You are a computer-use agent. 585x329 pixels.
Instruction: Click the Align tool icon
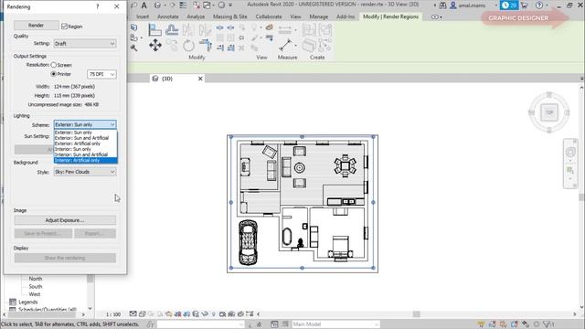154,29
